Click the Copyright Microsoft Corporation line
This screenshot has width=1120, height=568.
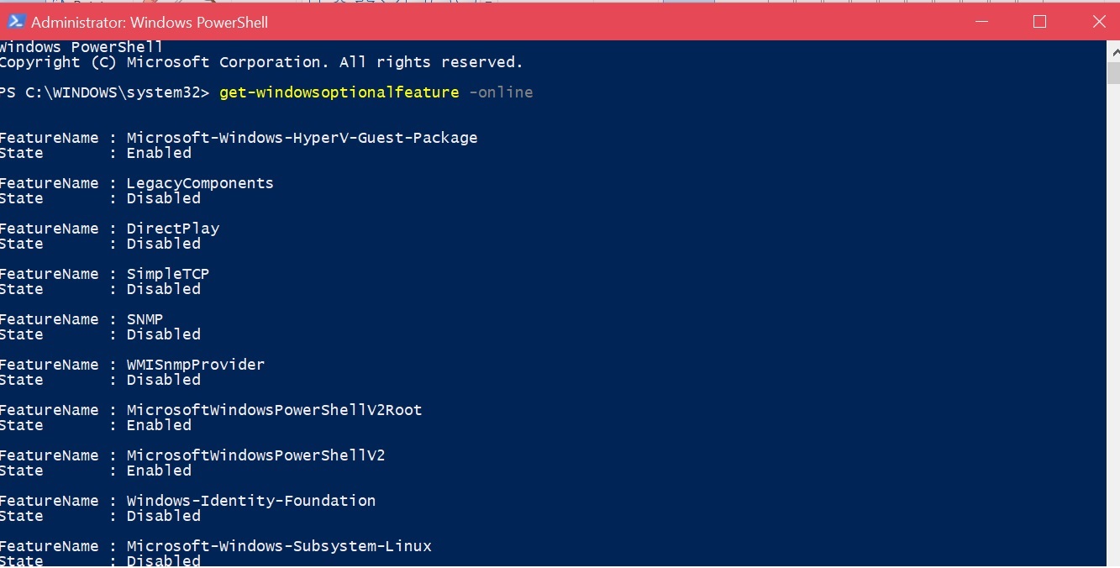tap(261, 62)
